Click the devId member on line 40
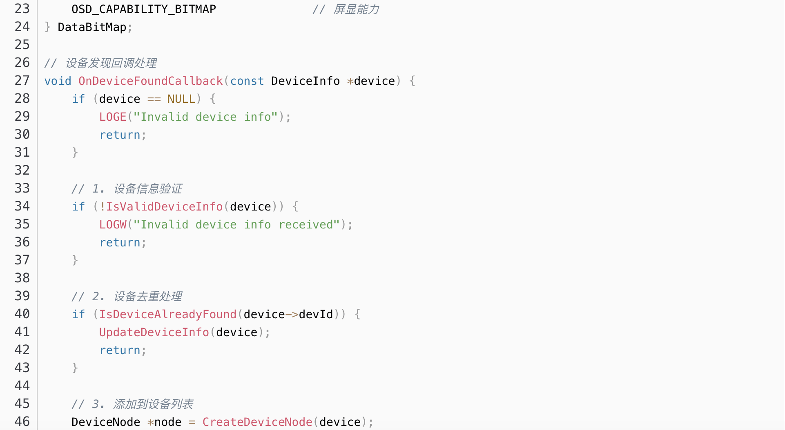The height and width of the screenshot is (430, 785). click(x=316, y=314)
